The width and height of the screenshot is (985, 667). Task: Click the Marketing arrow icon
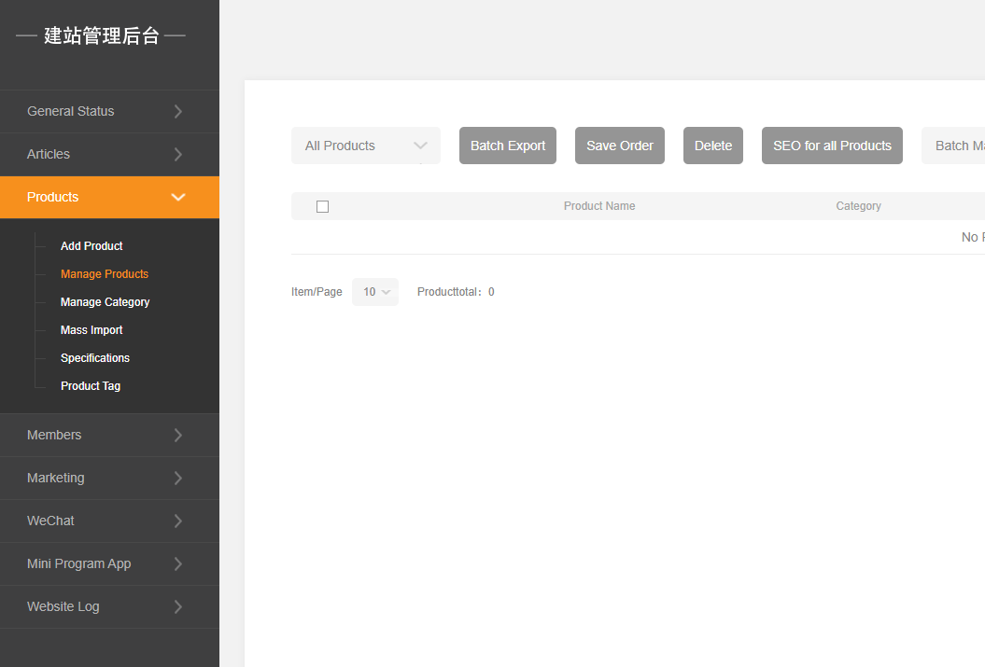[177, 479]
